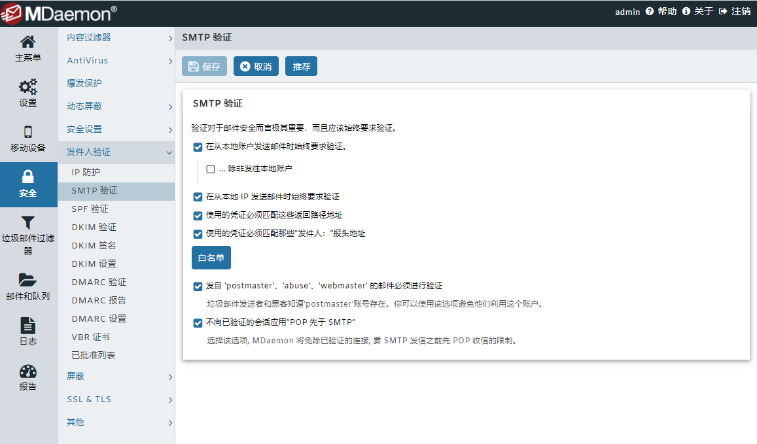Click the 帮助 question mark icon
The image size is (757, 444).
pyautogui.click(x=649, y=11)
